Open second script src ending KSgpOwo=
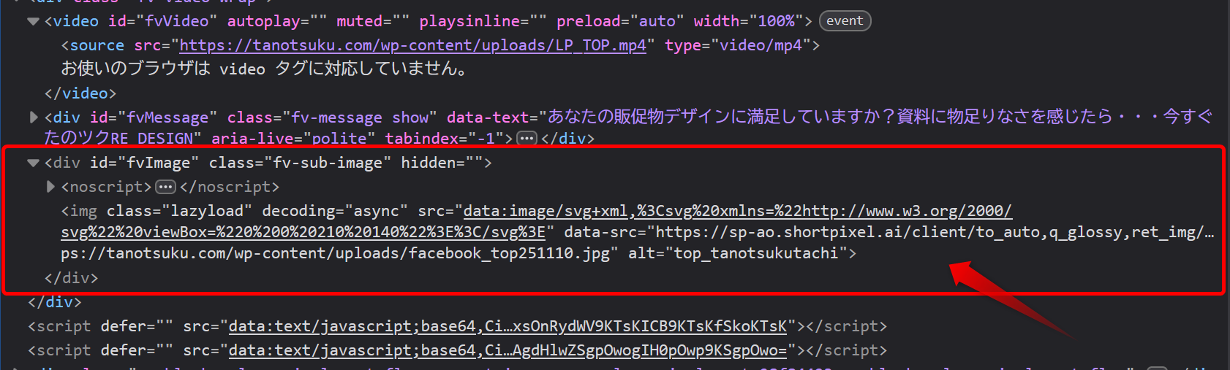This screenshot has height=370, width=1230. [508, 350]
